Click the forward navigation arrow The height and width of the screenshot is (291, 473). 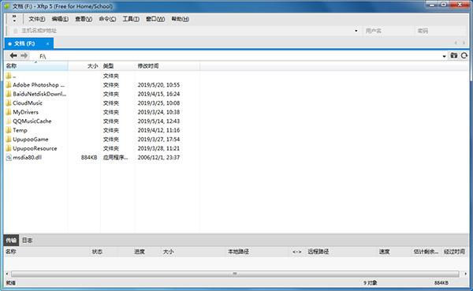(x=24, y=55)
